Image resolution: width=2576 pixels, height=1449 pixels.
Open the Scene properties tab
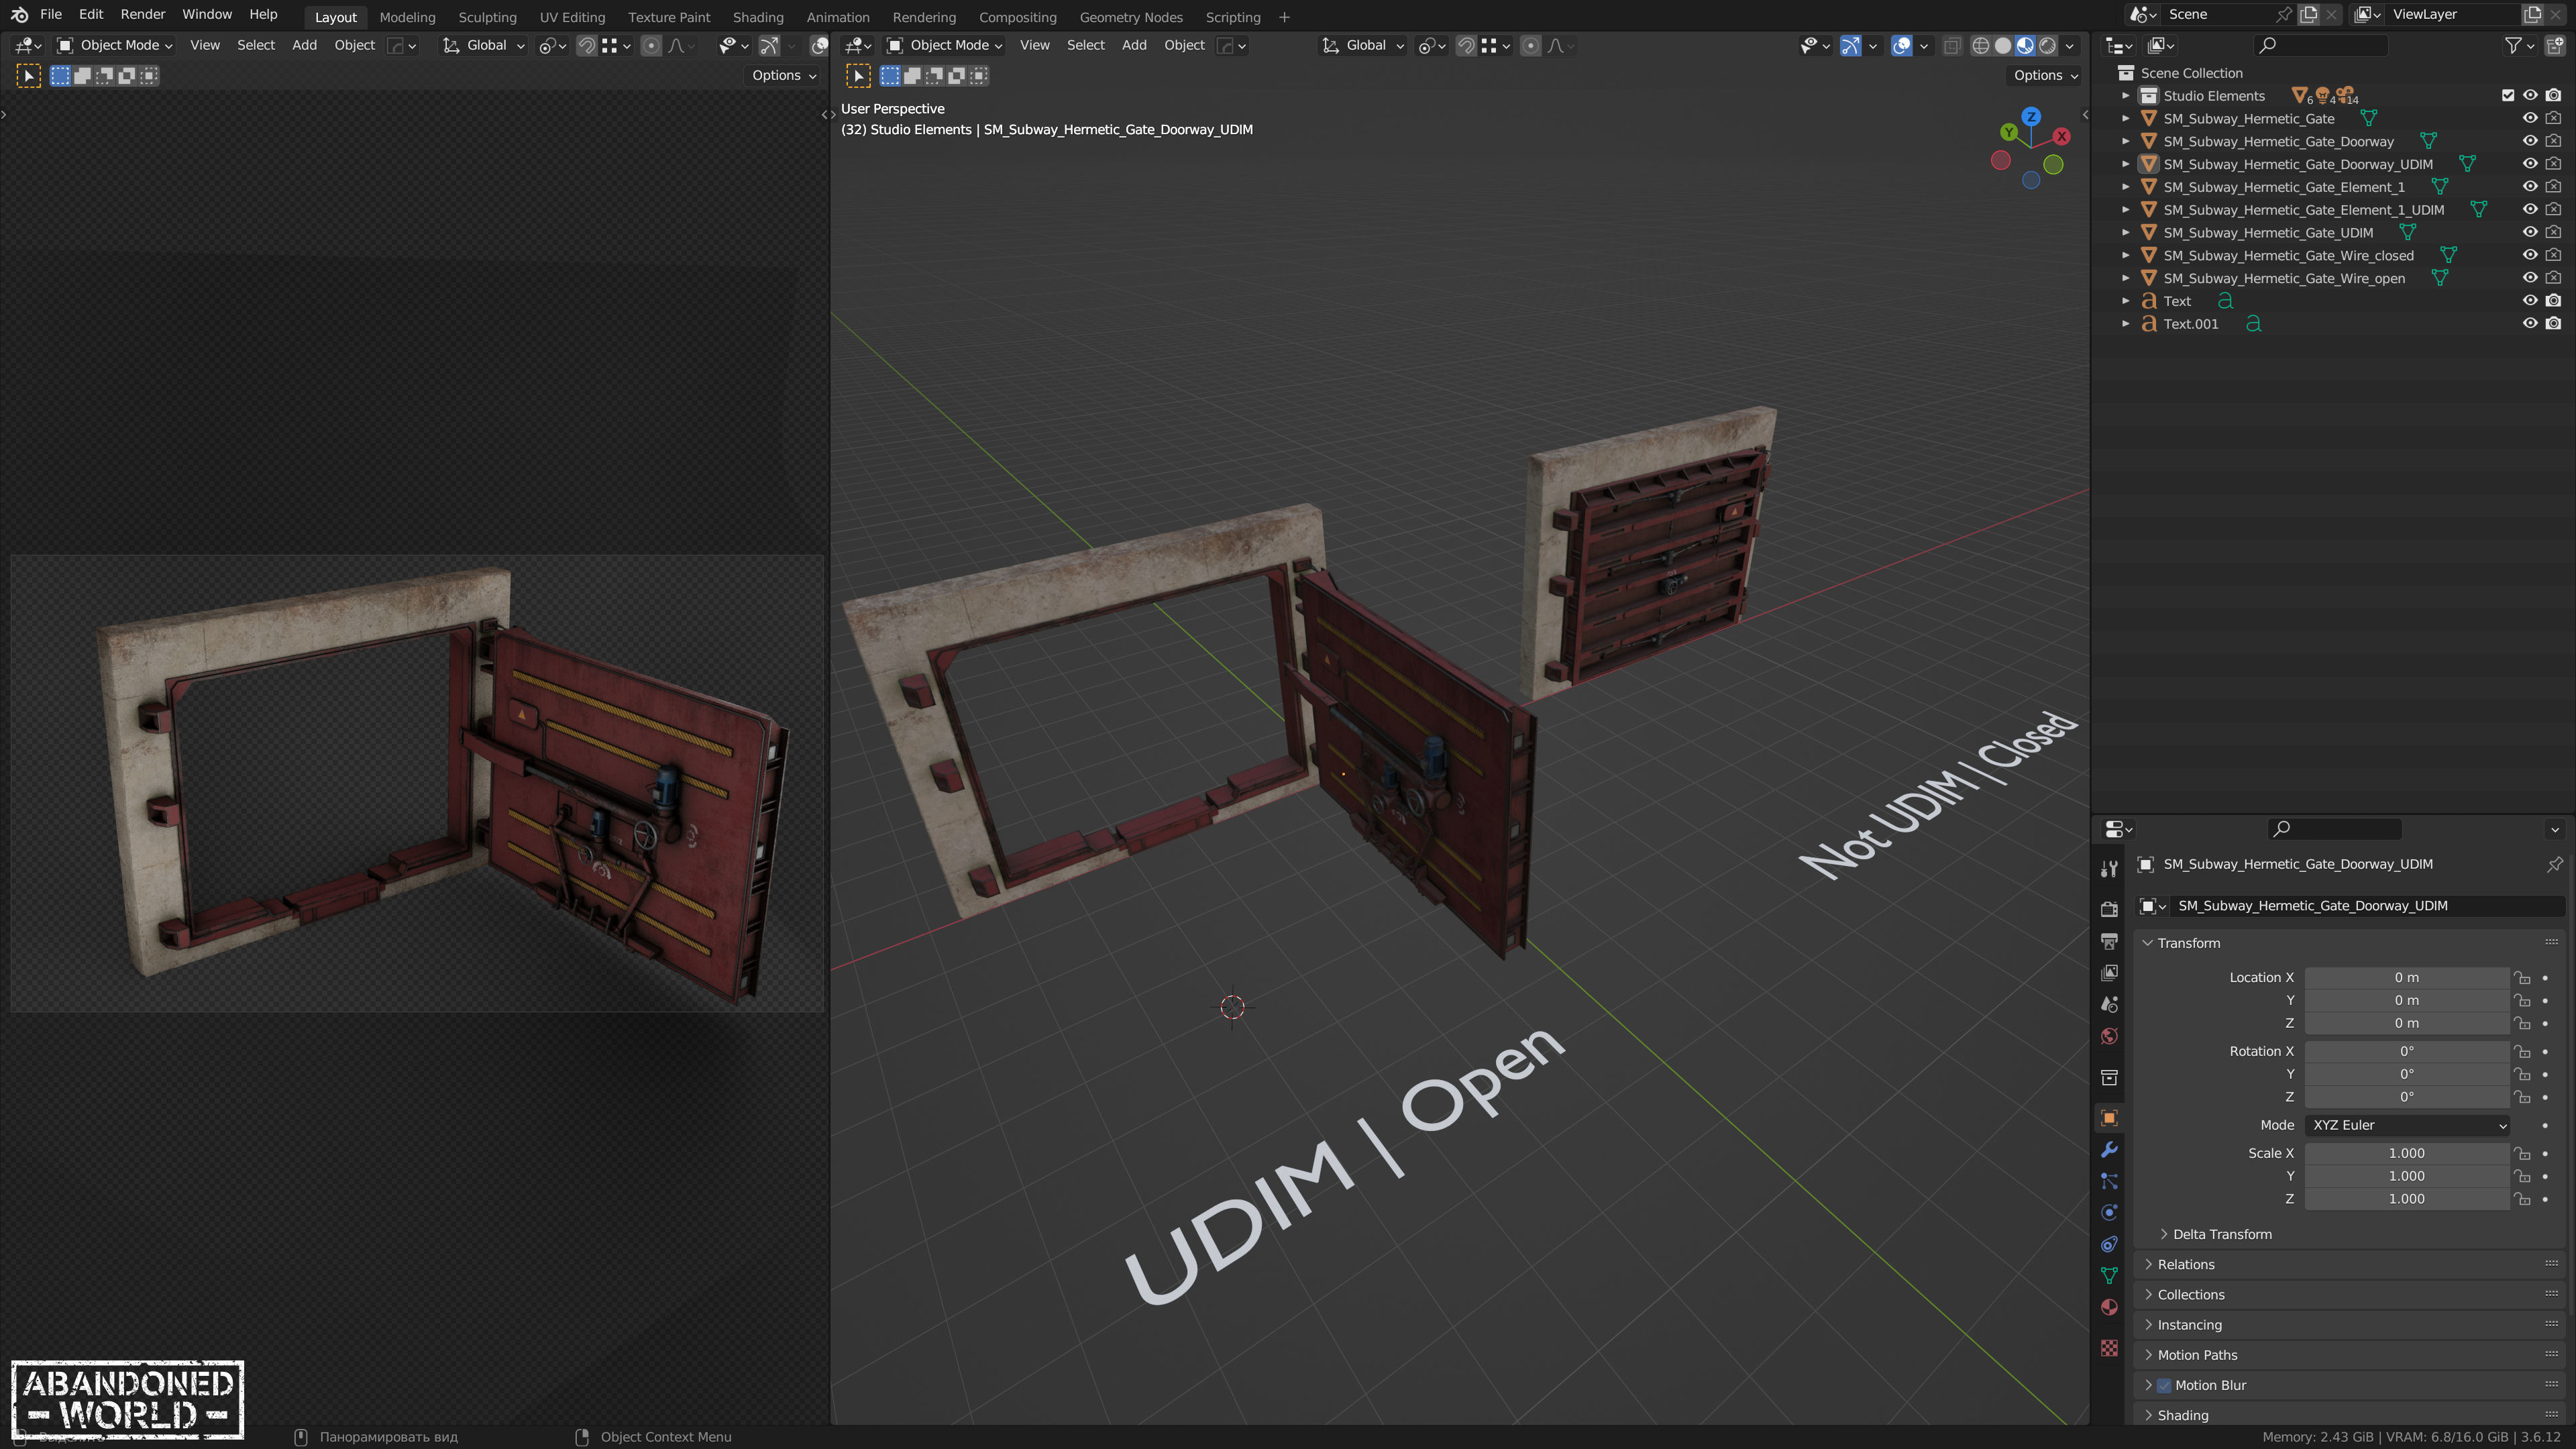[2109, 1004]
